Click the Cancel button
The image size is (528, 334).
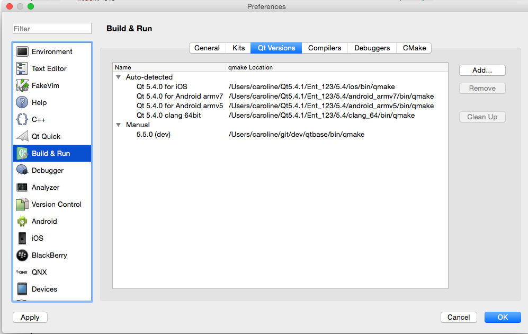point(458,317)
